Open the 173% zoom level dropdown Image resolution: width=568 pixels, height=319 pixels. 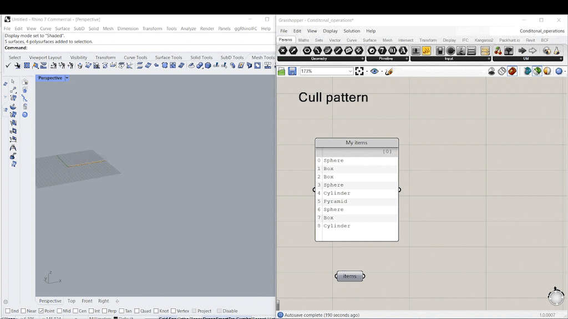[350, 71]
